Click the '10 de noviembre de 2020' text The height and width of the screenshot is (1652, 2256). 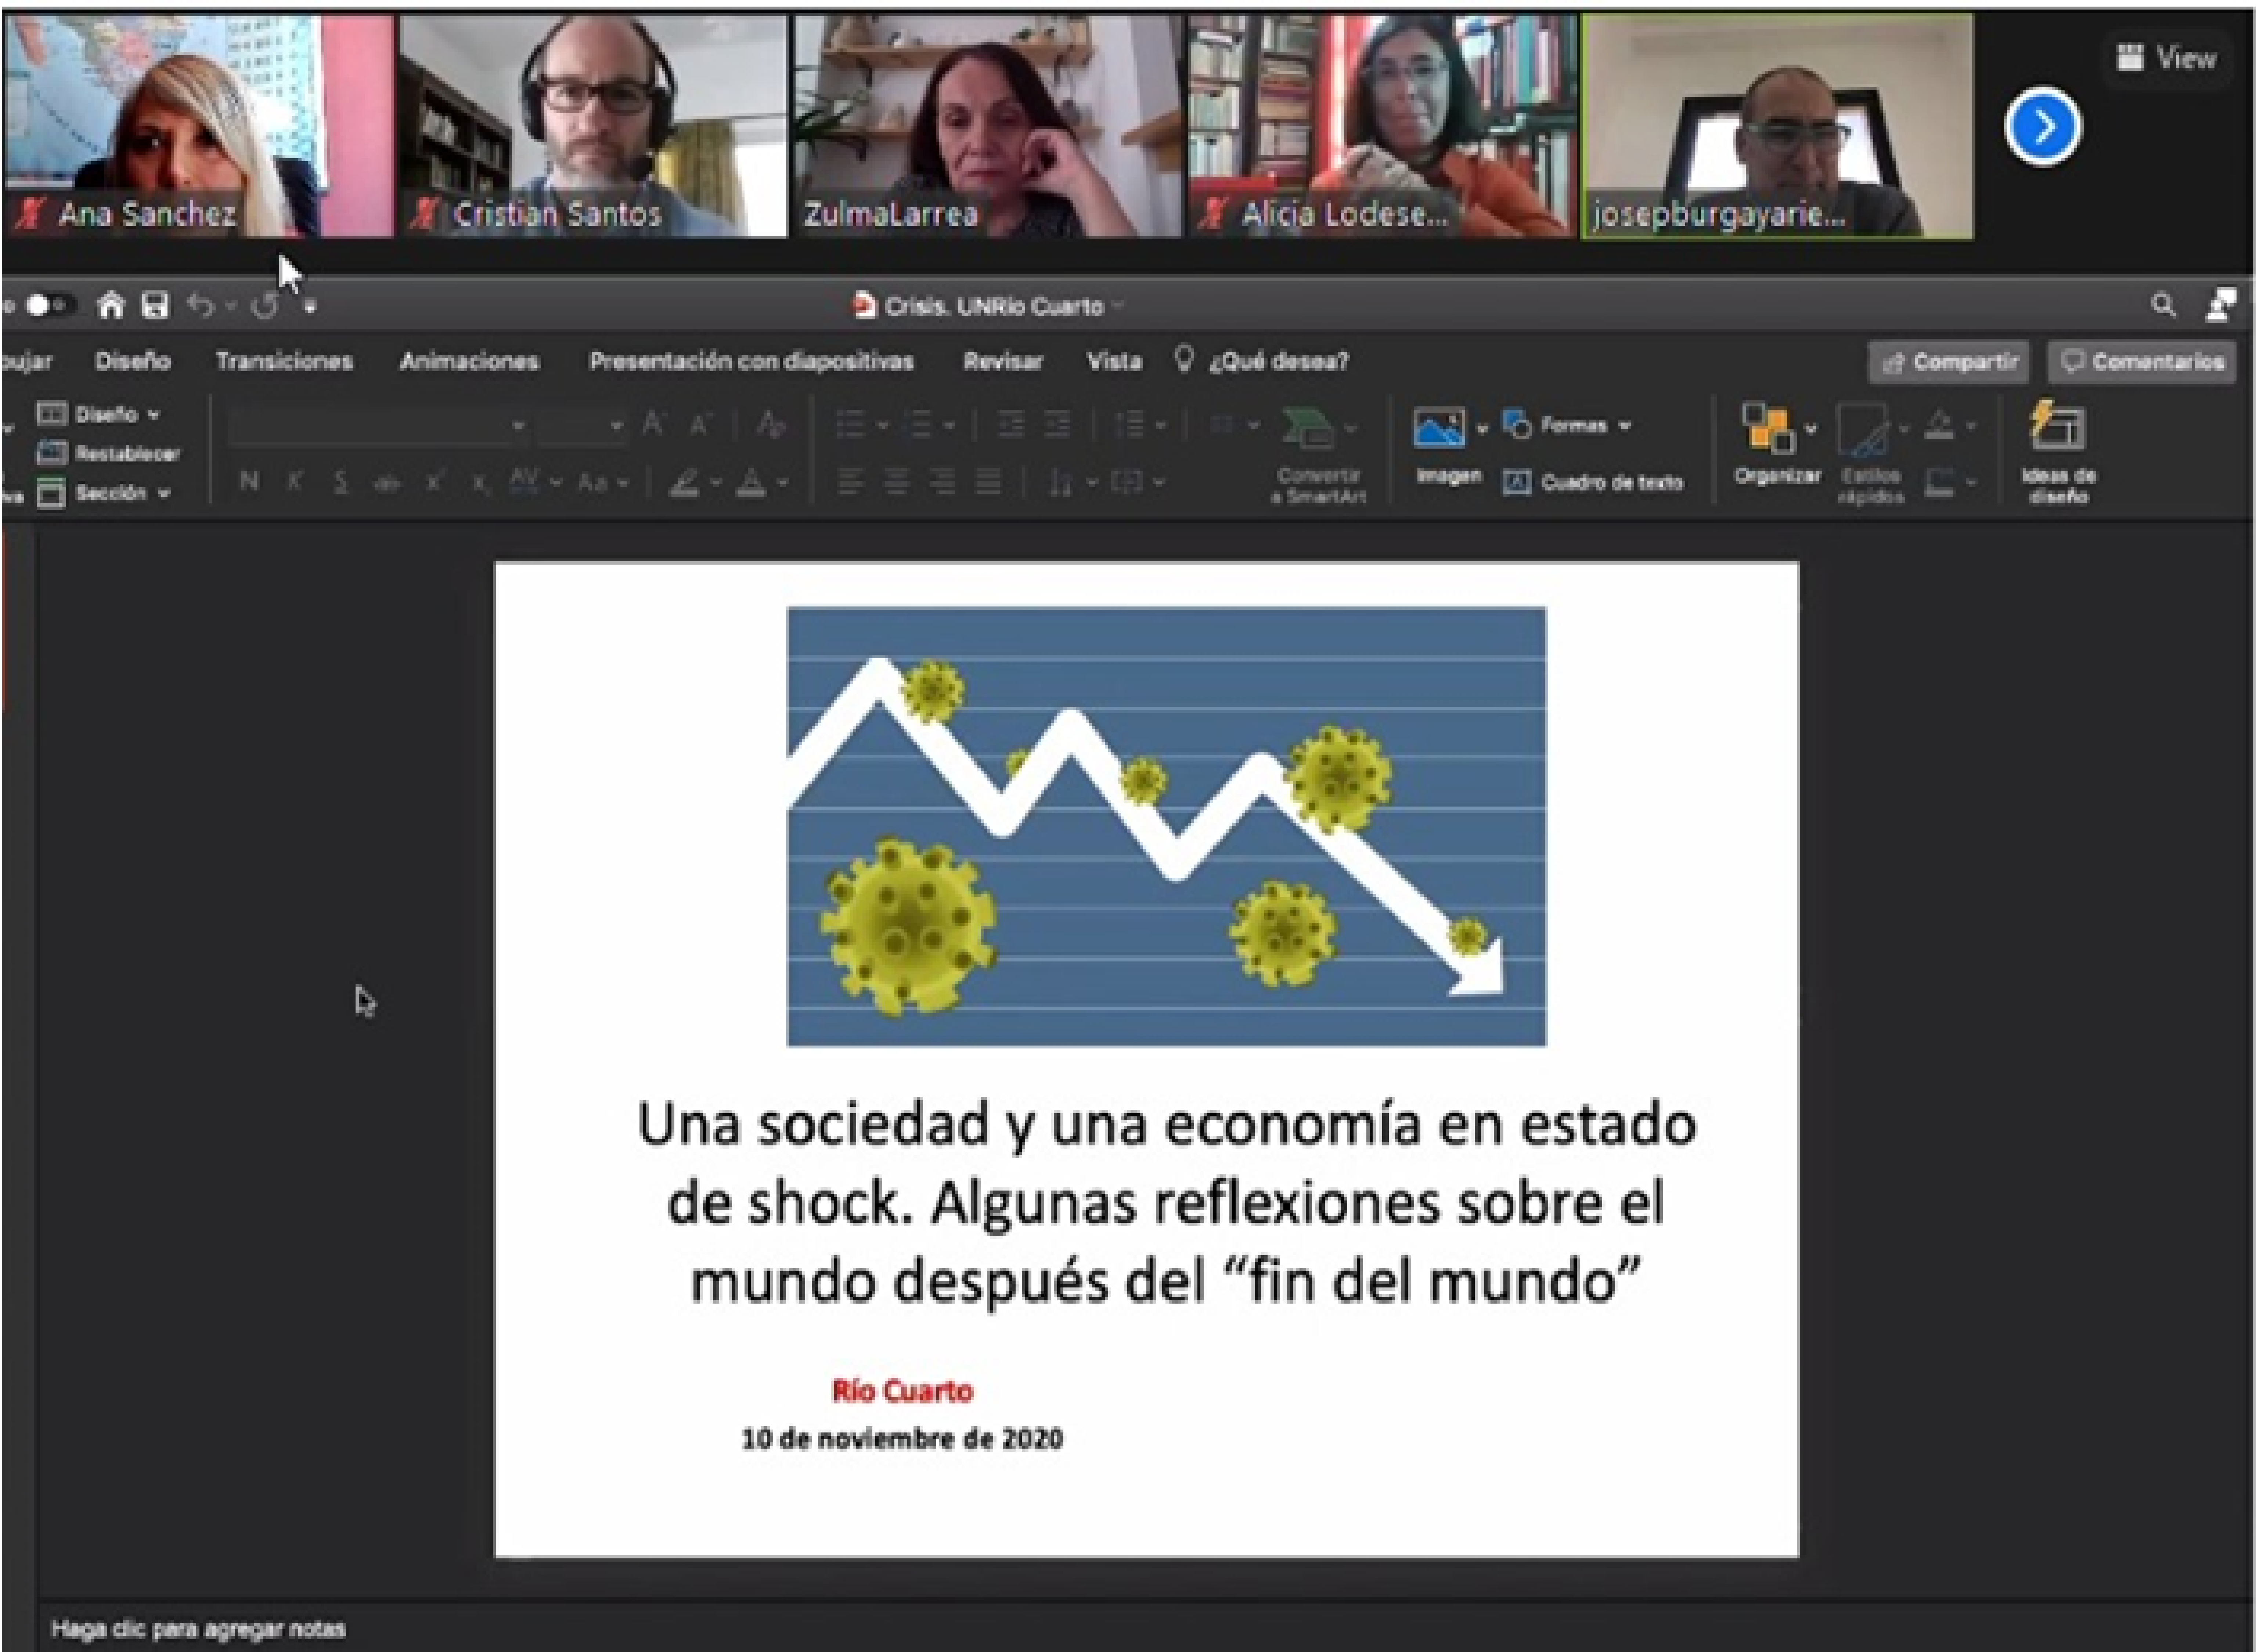click(x=902, y=1439)
